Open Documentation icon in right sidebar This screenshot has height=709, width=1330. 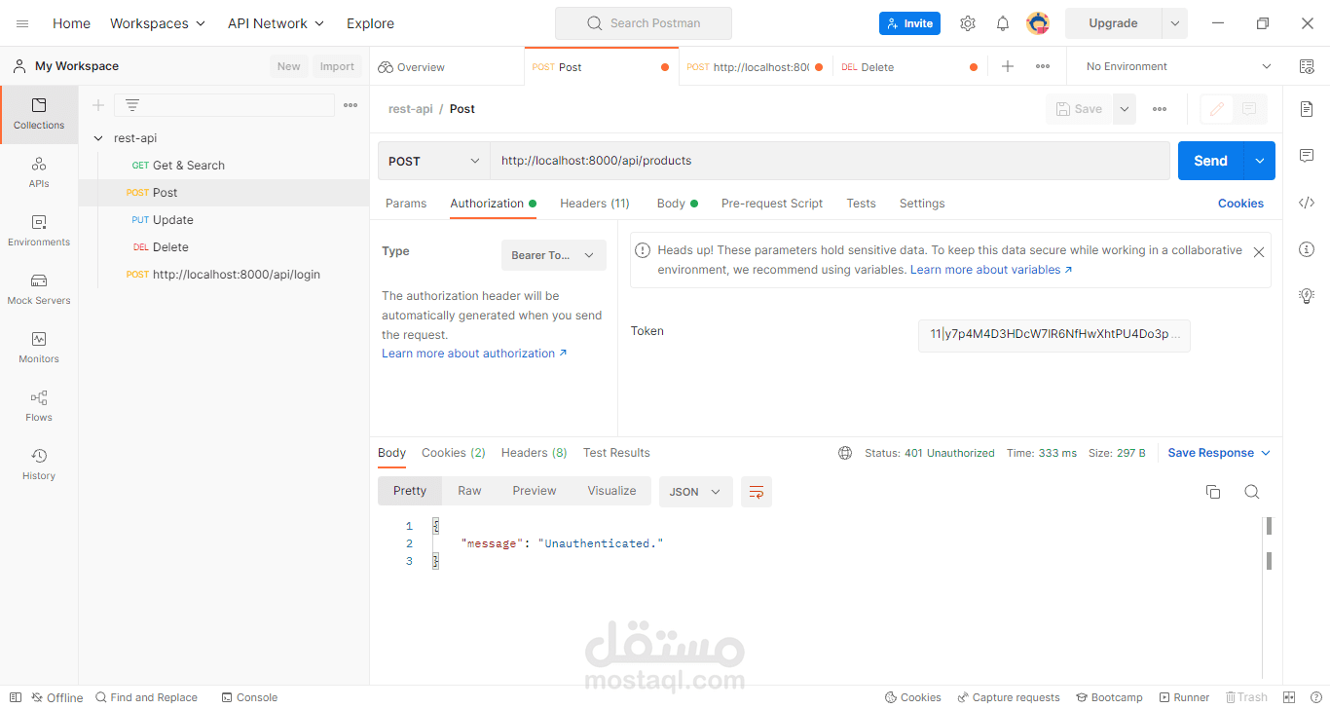[x=1307, y=109]
